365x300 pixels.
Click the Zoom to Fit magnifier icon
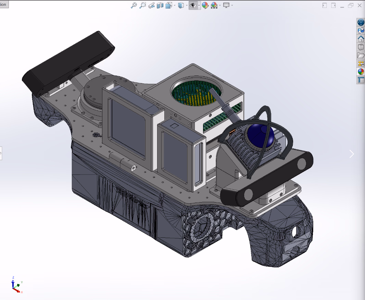134,5
